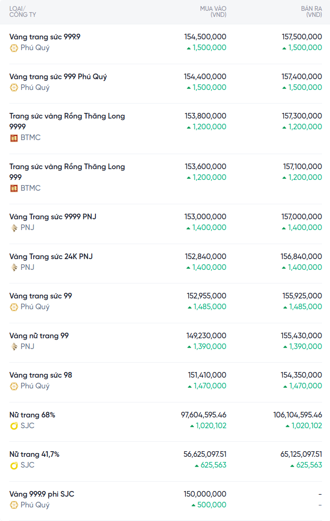Screen dimensions: 330x521
Task: Open Vàng trang sức 999 Phú Quý row title
Action: click(x=58, y=77)
